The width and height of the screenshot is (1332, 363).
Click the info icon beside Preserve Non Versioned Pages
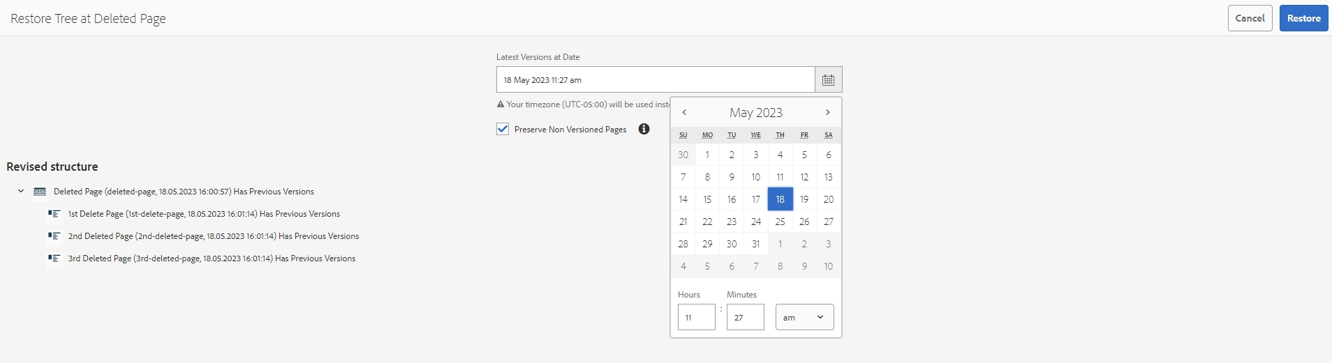644,129
